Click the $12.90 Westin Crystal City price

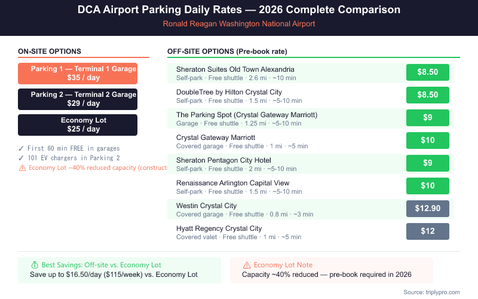click(x=427, y=209)
